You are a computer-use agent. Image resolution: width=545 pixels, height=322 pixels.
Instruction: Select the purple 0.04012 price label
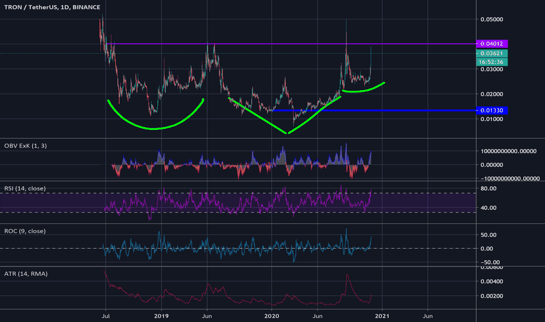(x=491, y=43)
